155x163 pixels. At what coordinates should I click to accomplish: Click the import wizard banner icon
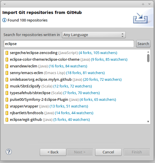coord(140,18)
